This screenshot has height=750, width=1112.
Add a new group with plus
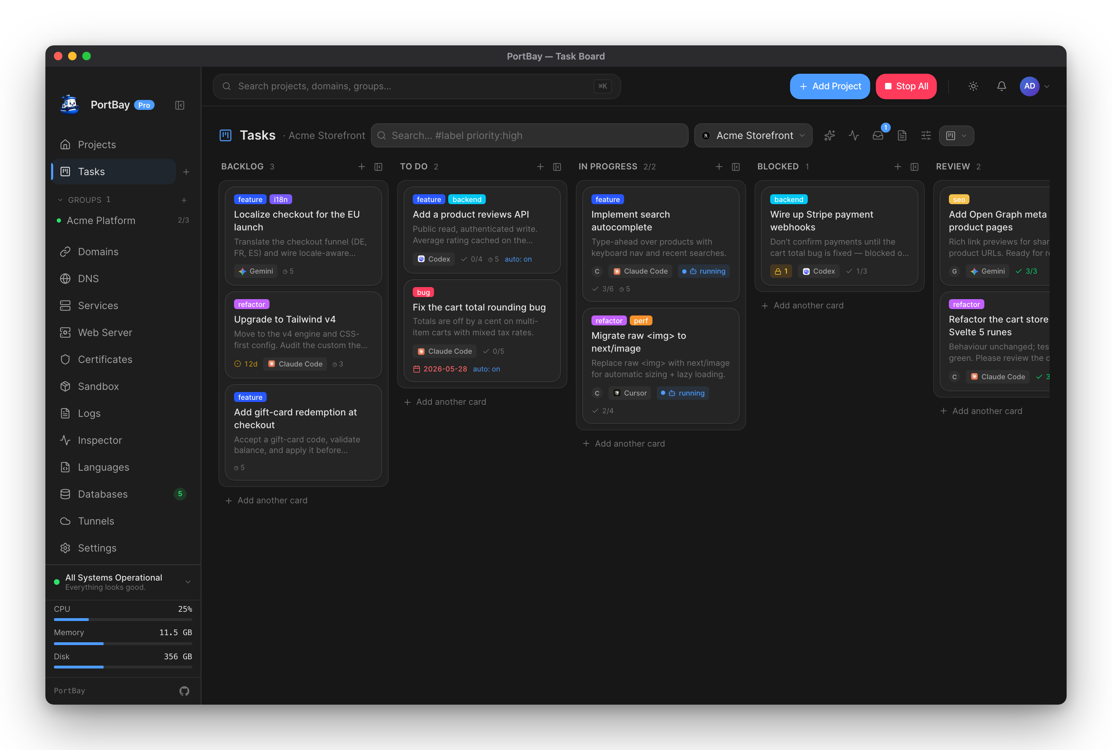point(184,200)
